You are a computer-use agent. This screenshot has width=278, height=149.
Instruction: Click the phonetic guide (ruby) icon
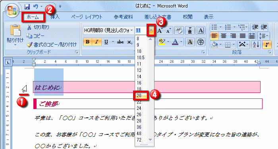pyautogui.click(x=190, y=30)
